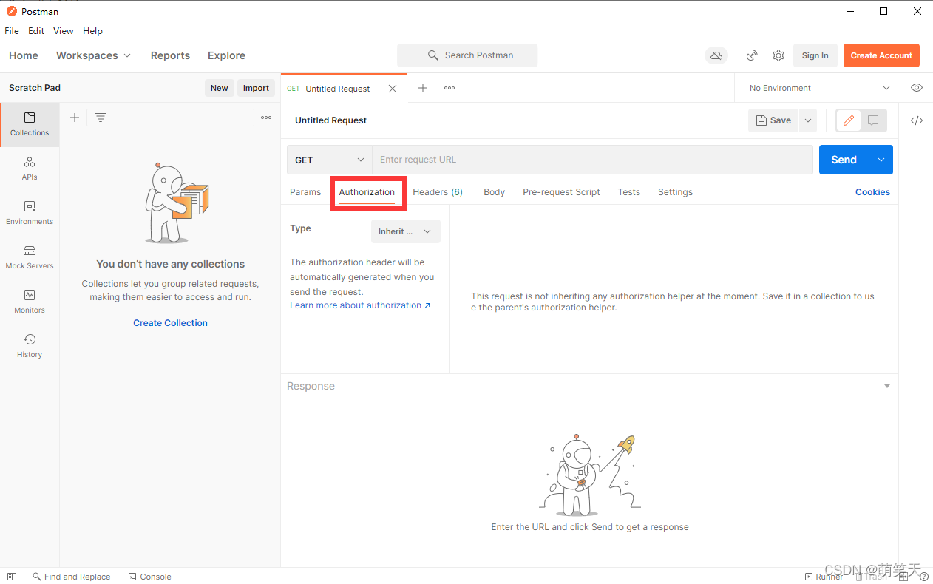Viewport: 933px width, 584px height.
Task: Click the New button in Scratch Pad
Action: (x=220, y=88)
